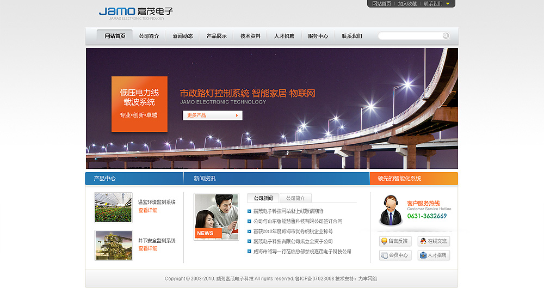Open the 会员中心 button
This screenshot has width=544, height=293.
(x=395, y=255)
